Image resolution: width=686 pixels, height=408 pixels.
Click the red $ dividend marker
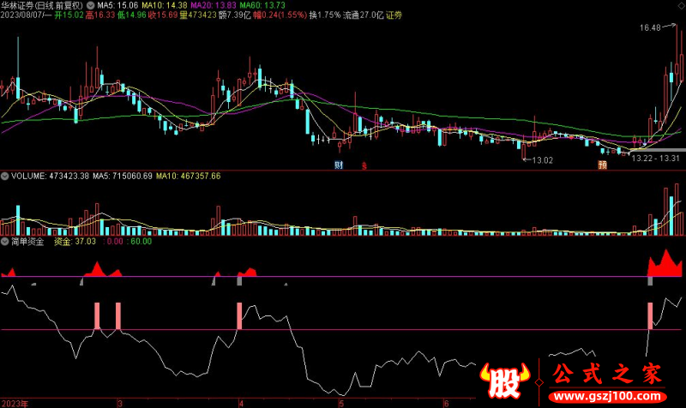coord(364,165)
